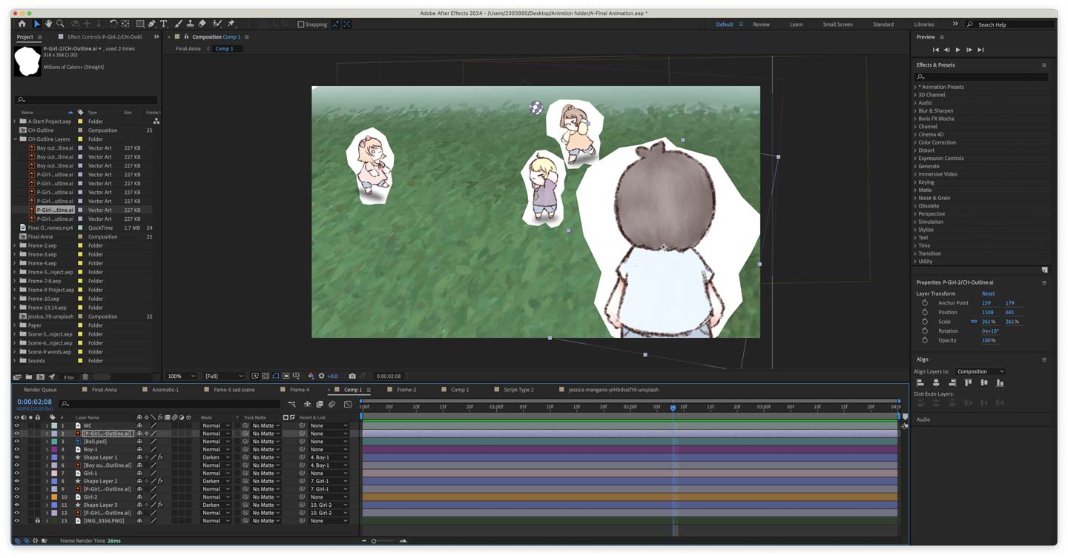Toggle Rotation stopwatch in Properties panel
The image size is (1068, 558).
(x=925, y=331)
